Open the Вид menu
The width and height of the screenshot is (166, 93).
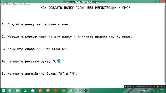pos(21,4)
